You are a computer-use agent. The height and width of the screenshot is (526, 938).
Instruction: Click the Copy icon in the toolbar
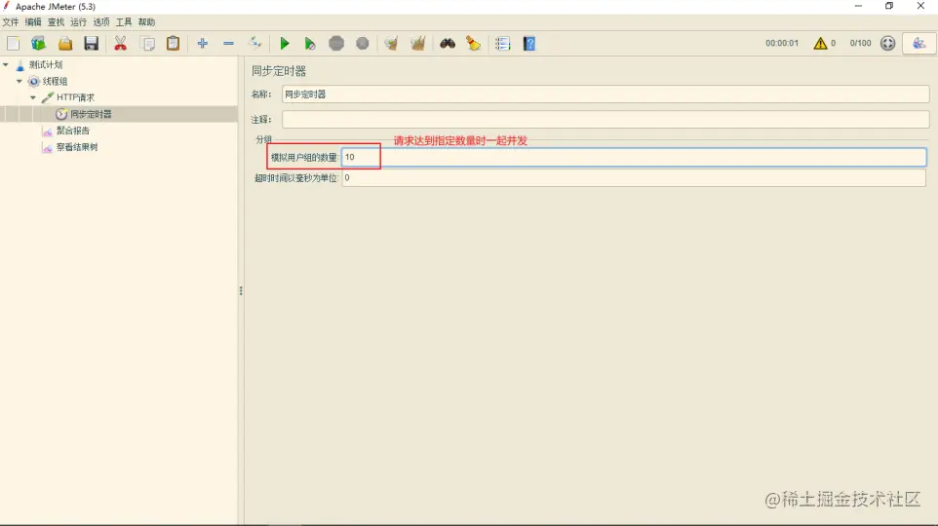(x=147, y=43)
